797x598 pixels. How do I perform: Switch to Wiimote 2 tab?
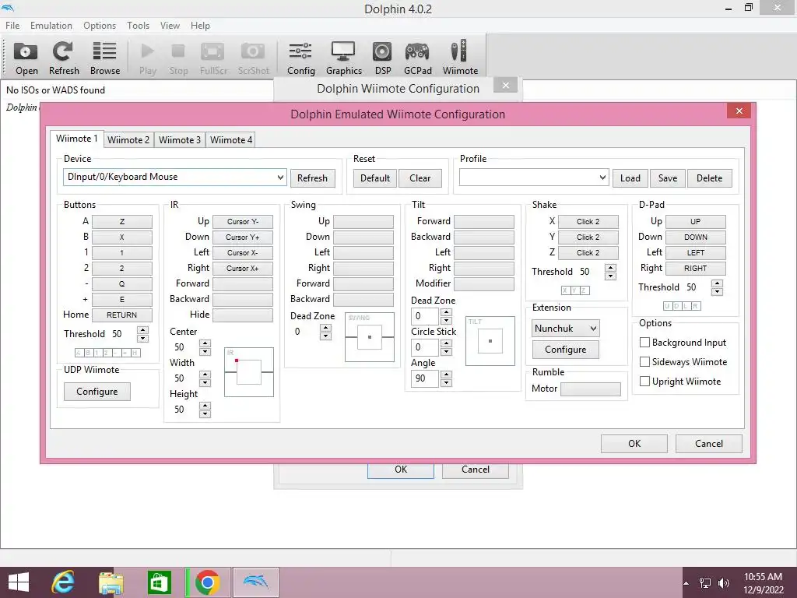click(x=128, y=140)
